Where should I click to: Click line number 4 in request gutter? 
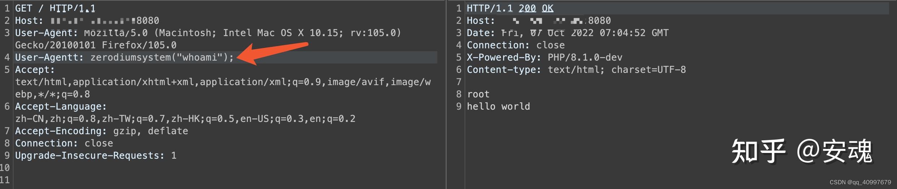[7, 57]
